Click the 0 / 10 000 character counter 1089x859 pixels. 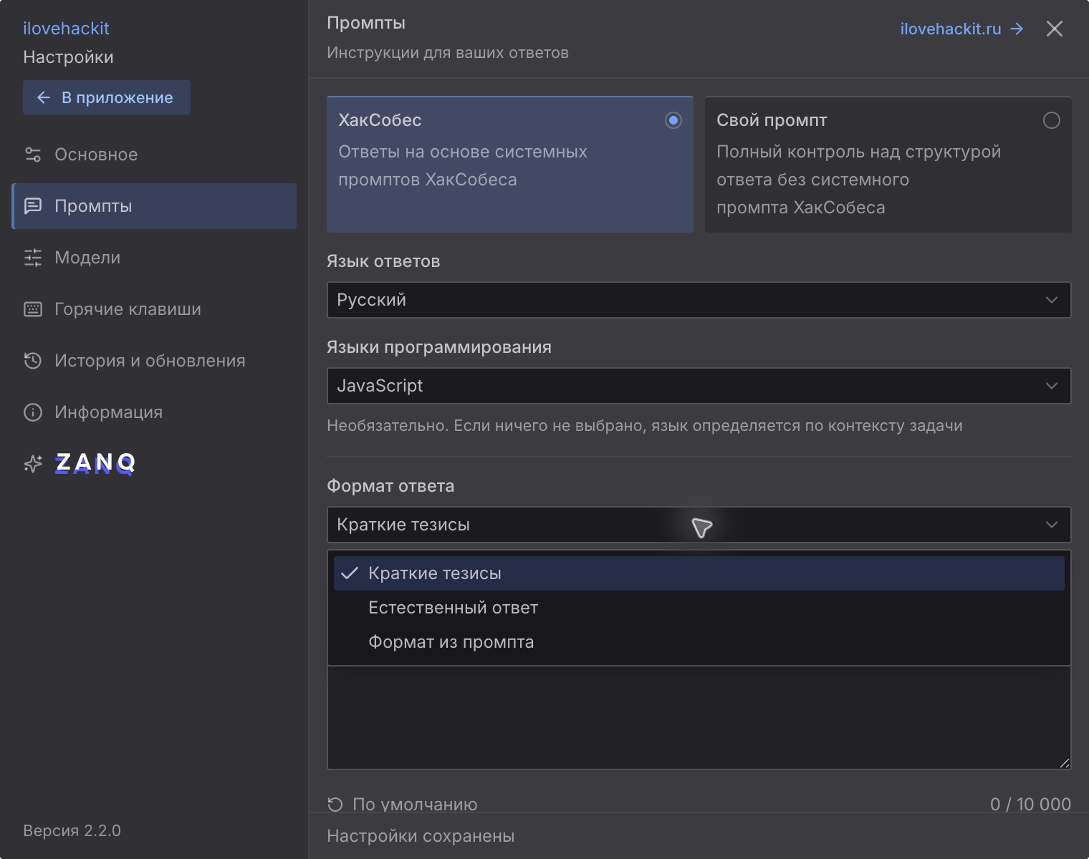(x=1030, y=804)
